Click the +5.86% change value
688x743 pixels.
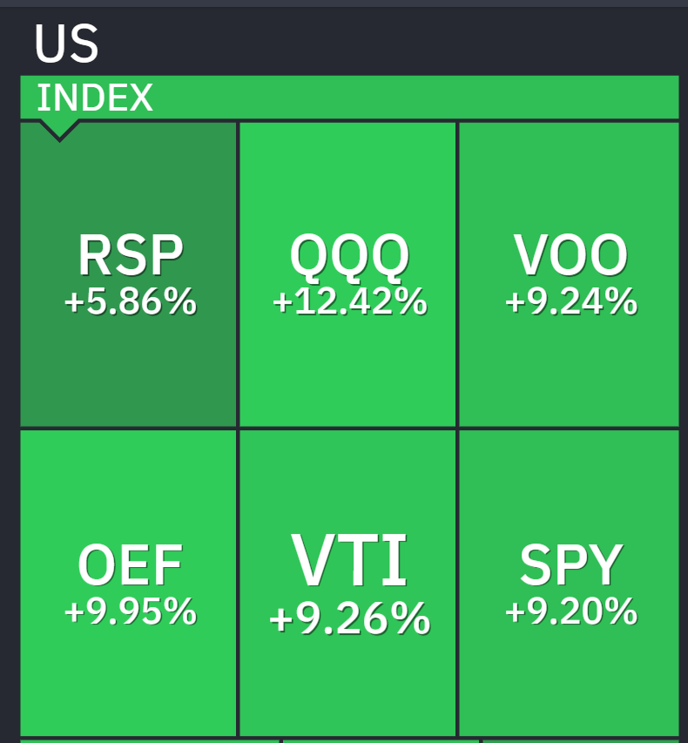click(130, 301)
